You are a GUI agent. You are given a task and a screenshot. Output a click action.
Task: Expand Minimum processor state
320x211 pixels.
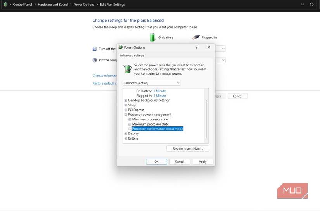tap(130, 119)
